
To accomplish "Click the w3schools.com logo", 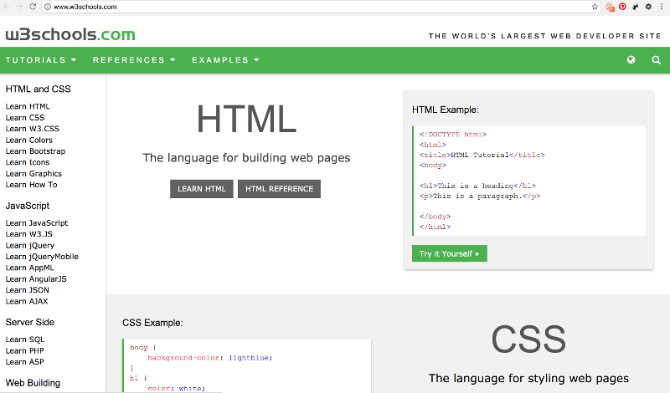I will click(x=70, y=34).
